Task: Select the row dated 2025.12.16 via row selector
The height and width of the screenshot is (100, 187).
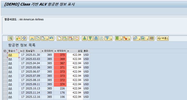Action: coord(5,97)
